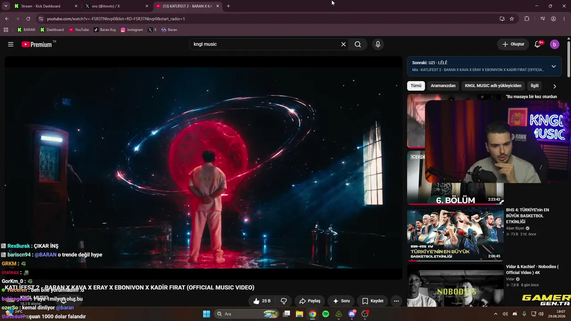Submit search with the magnifier button
This screenshot has width=571, height=321.
coord(358,44)
